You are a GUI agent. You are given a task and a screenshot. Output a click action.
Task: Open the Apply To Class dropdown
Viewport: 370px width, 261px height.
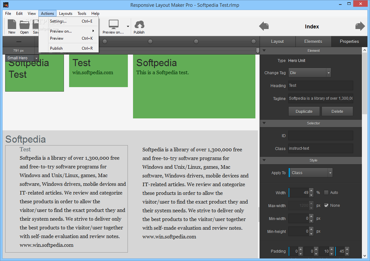330,173
